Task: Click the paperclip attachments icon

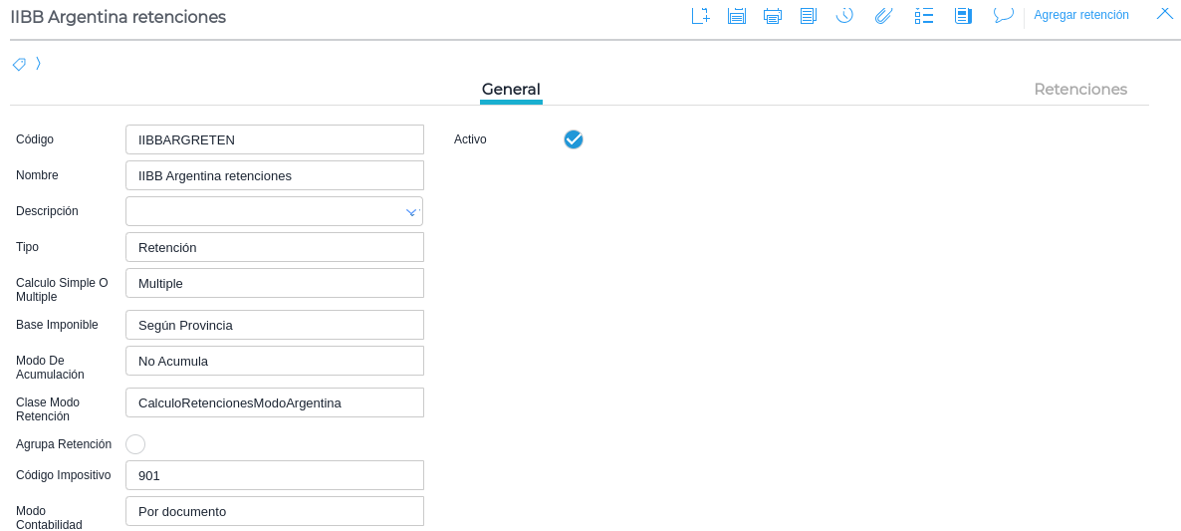Action: [x=883, y=15]
